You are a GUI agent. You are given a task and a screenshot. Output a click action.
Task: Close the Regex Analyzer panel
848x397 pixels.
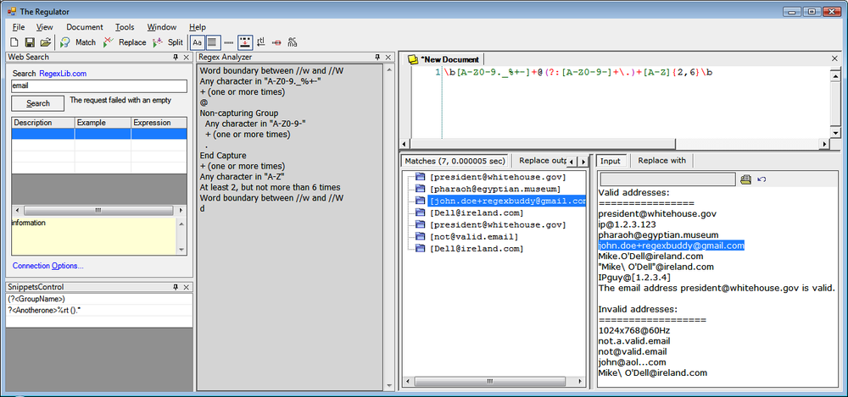tap(388, 57)
